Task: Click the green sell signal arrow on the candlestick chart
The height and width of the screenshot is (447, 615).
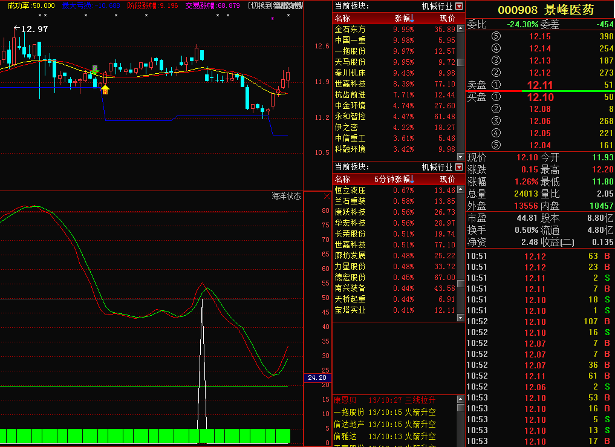Action: pyautogui.click(x=95, y=70)
